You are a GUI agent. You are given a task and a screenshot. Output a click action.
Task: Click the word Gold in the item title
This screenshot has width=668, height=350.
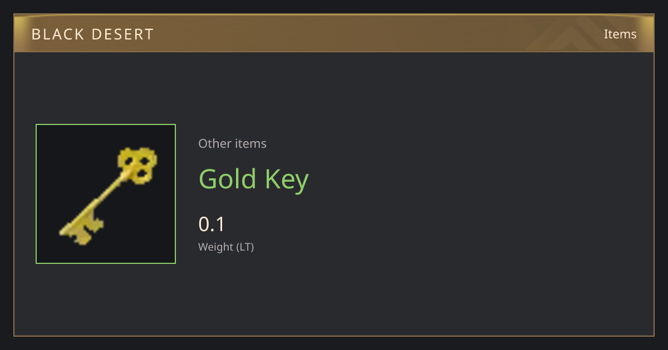228,179
